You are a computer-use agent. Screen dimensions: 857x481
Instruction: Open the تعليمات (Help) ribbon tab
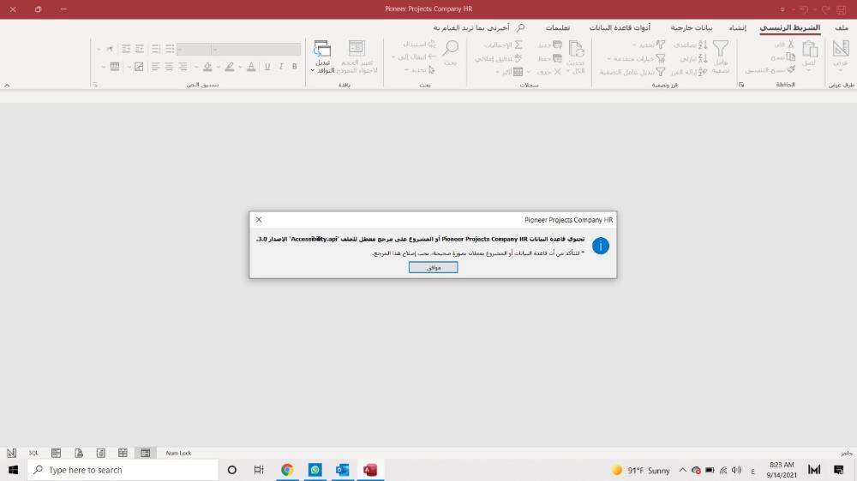[558, 27]
